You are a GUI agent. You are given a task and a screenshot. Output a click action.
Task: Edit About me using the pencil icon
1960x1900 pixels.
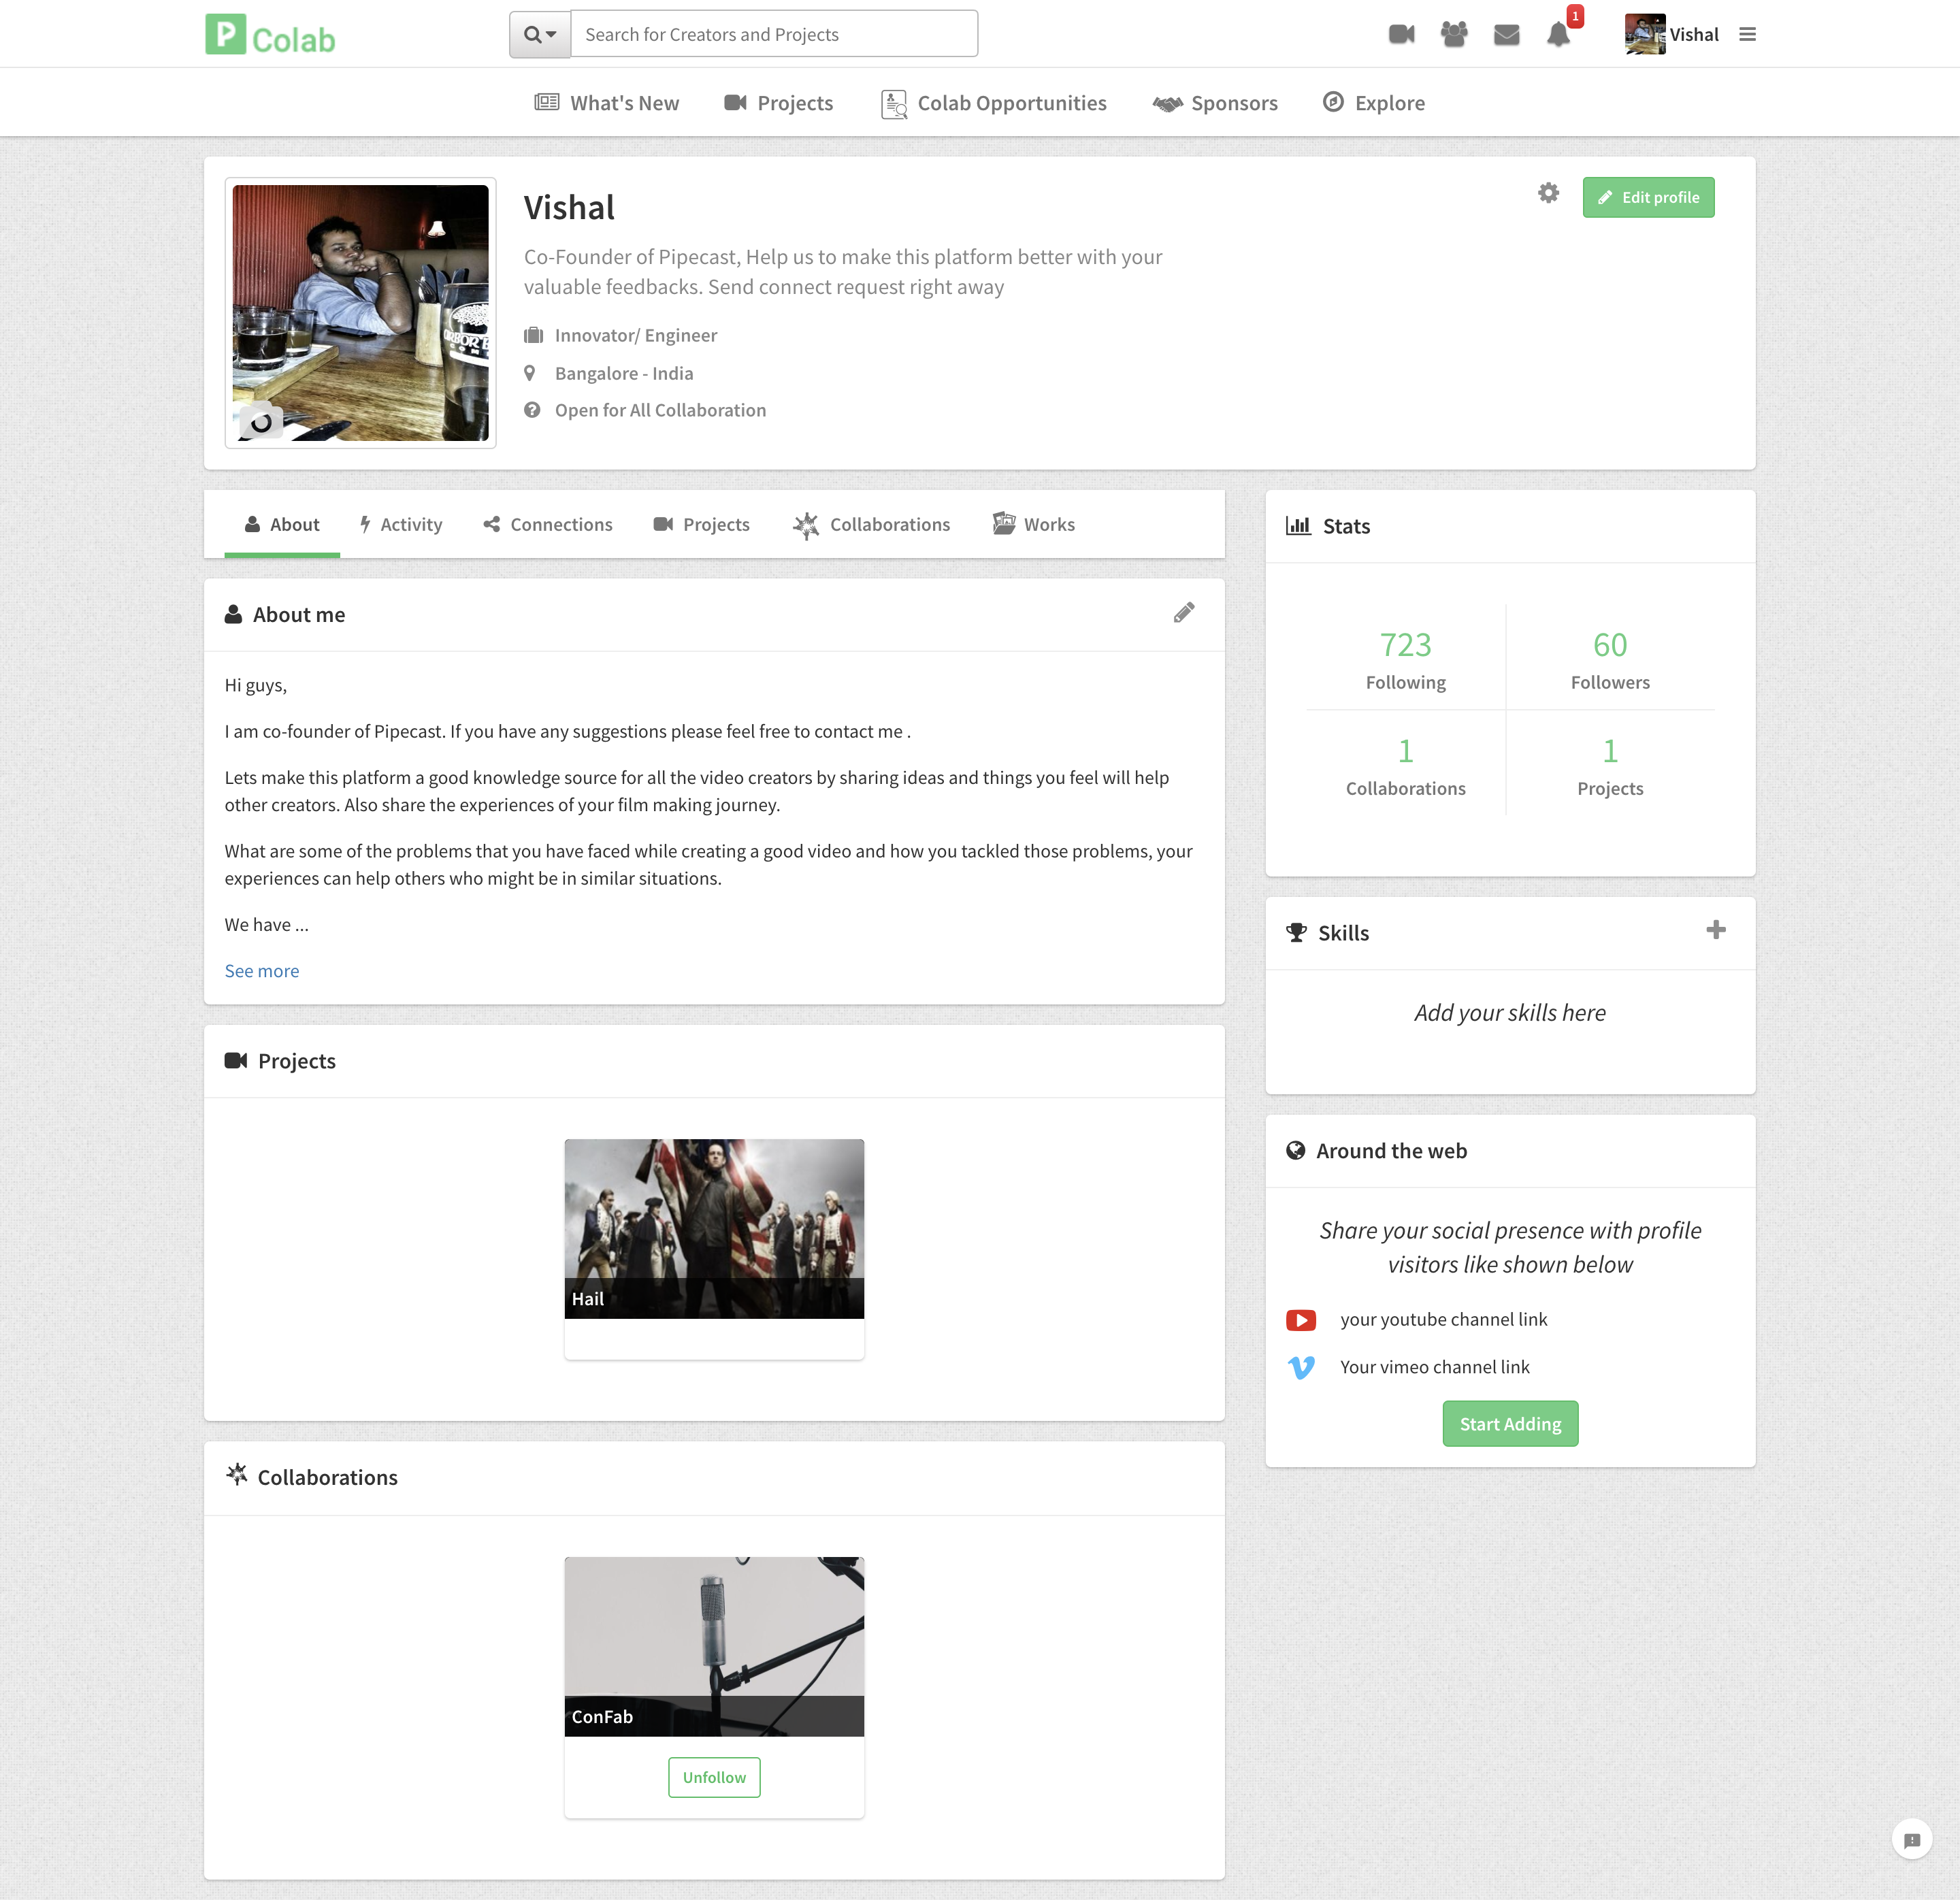(x=1184, y=612)
